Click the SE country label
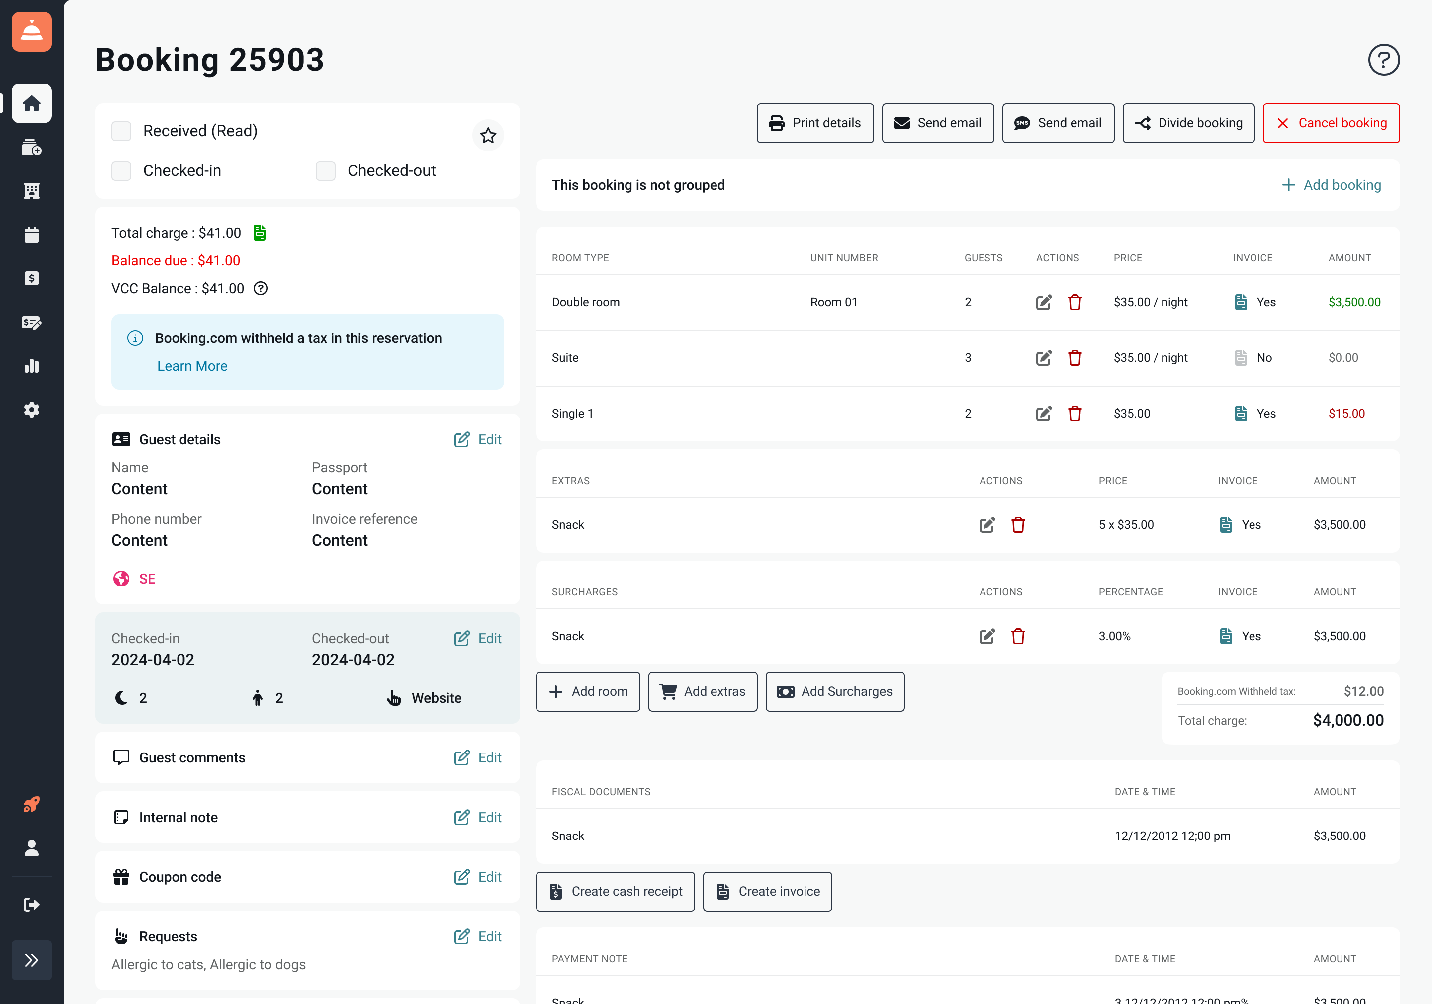The height and width of the screenshot is (1004, 1432). tap(147, 579)
